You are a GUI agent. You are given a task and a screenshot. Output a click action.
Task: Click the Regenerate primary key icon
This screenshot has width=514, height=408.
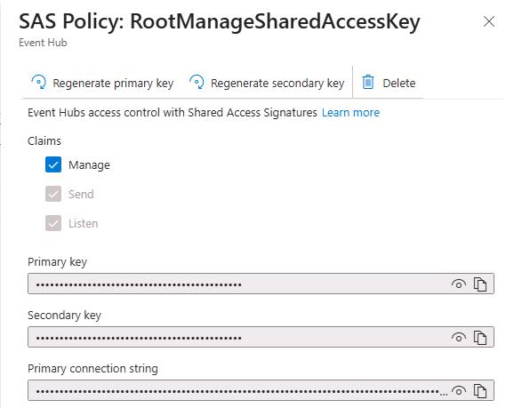pyautogui.click(x=39, y=82)
